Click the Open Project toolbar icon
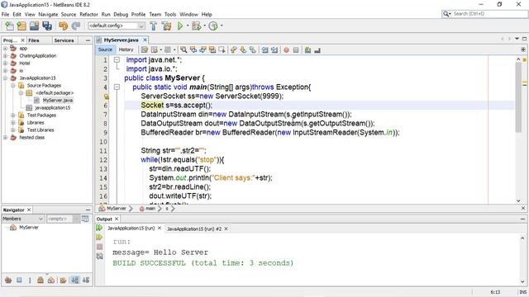This screenshot has width=529, height=297. pos(34,26)
